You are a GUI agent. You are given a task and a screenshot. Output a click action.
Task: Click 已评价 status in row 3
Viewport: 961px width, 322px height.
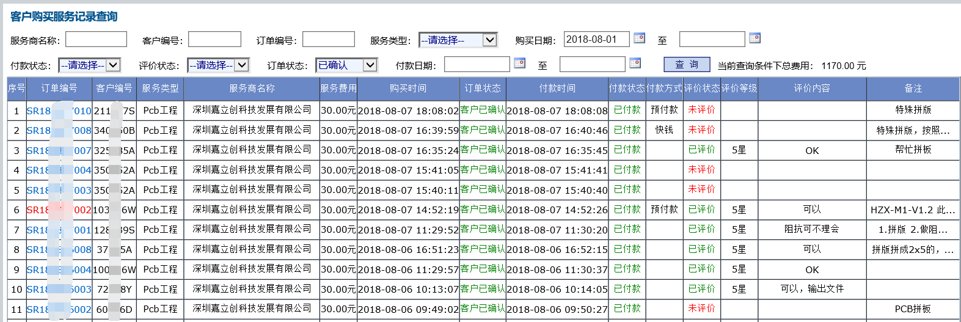701,150
